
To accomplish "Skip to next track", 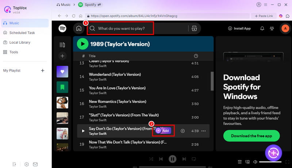I will (x=184, y=159).
